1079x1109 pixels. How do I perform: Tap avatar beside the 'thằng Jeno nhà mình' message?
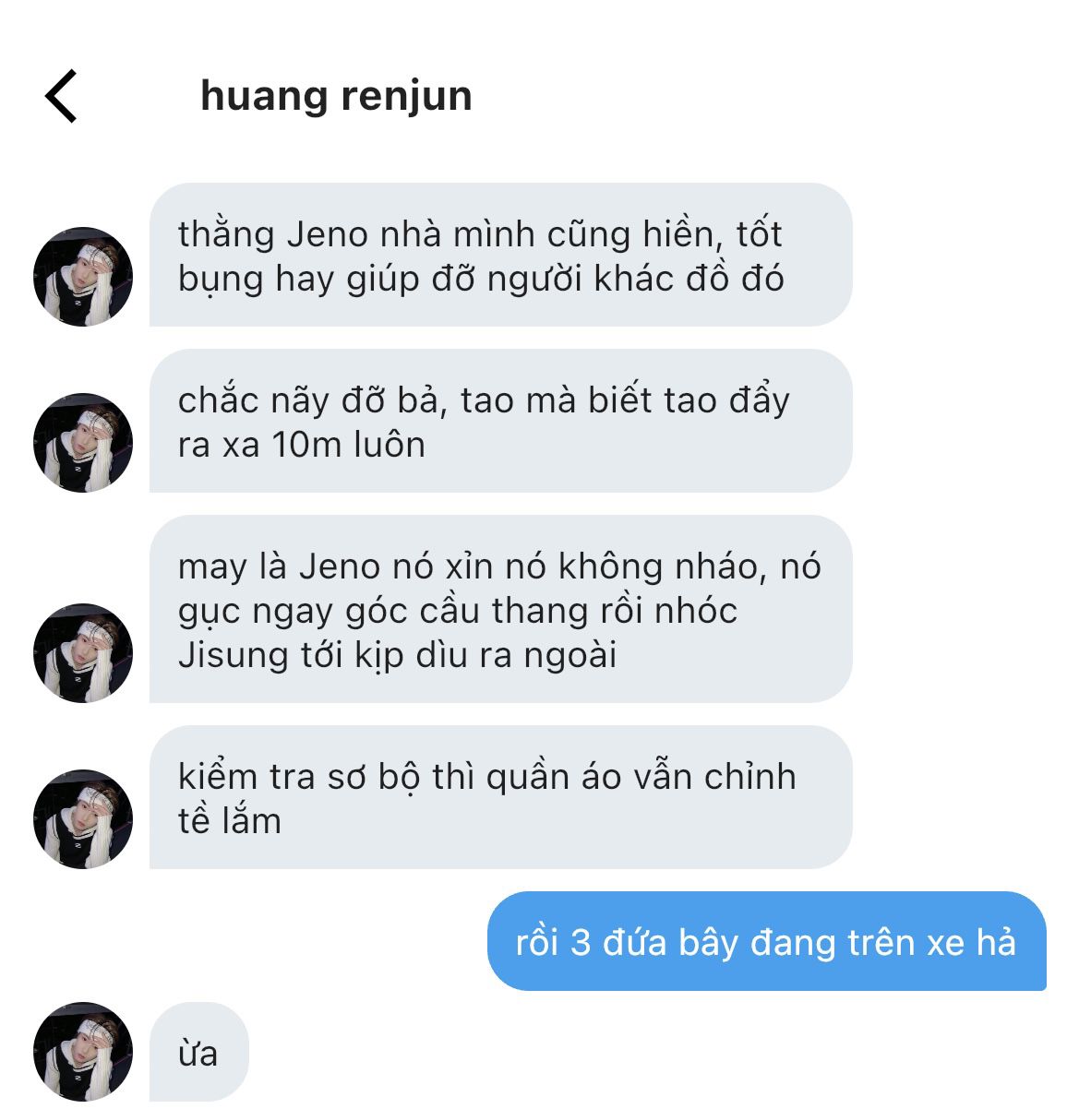[x=83, y=277]
